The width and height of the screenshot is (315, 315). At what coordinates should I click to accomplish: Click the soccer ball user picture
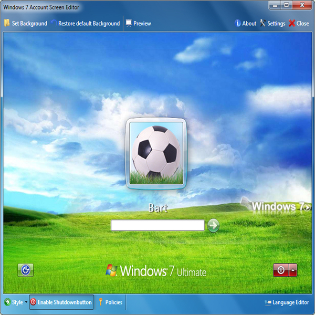point(156,153)
